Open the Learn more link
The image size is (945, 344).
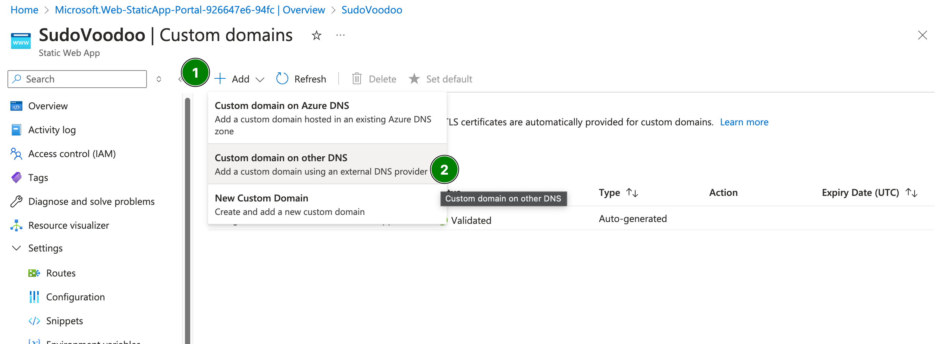(x=744, y=122)
